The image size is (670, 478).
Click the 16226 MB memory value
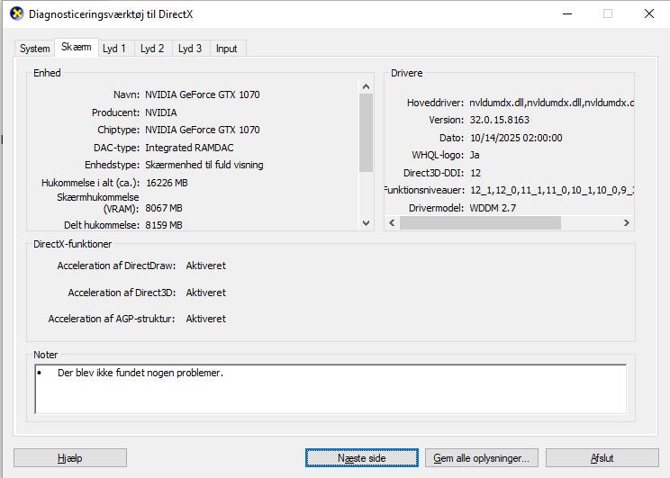tap(167, 183)
